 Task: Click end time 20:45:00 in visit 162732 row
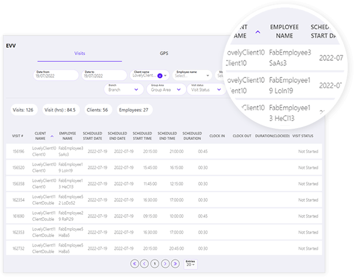(x=176, y=249)
